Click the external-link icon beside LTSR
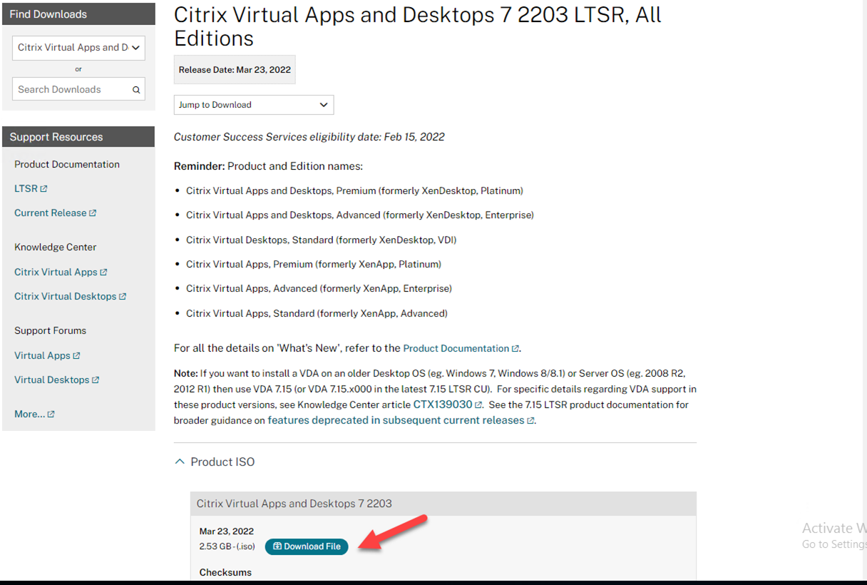 44,189
